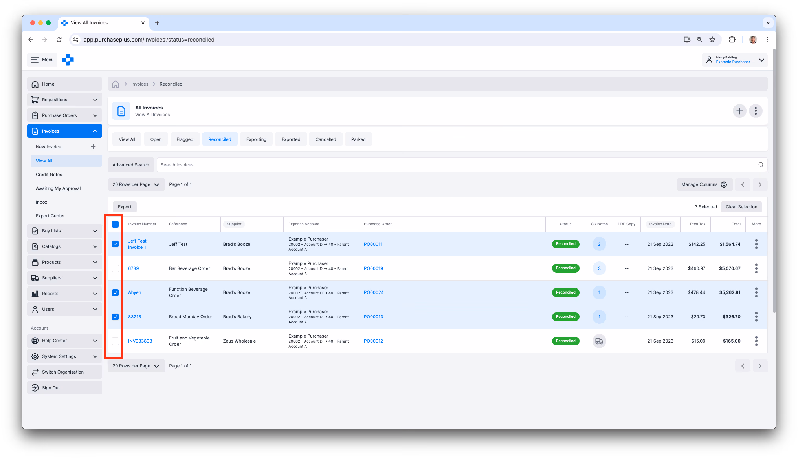Open more options for Jeff Test invoice row

tap(756, 244)
